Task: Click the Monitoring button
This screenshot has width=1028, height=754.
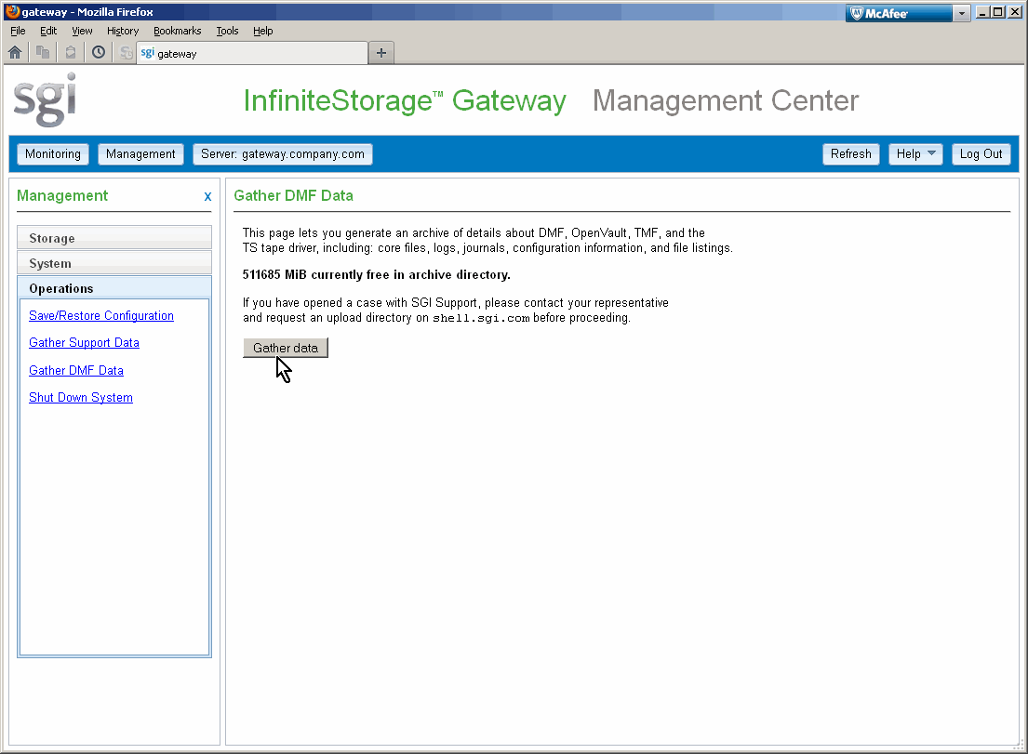Action: click(53, 154)
